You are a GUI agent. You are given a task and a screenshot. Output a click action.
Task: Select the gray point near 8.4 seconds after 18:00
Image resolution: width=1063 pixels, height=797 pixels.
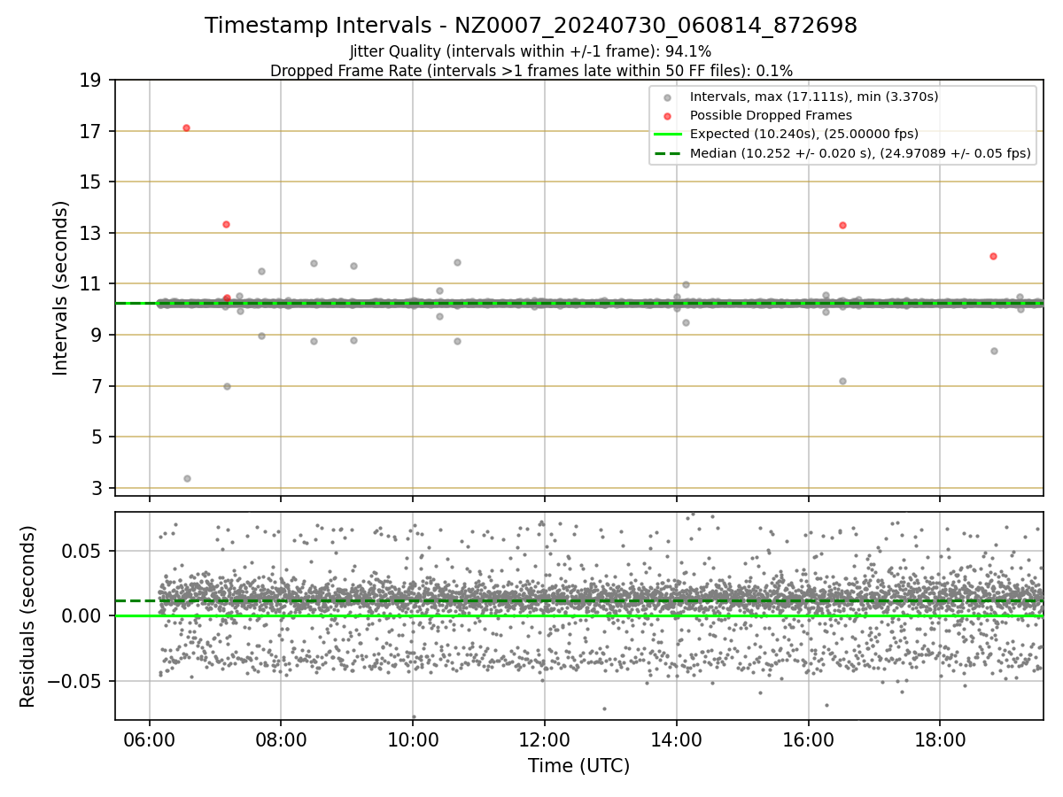pos(994,351)
